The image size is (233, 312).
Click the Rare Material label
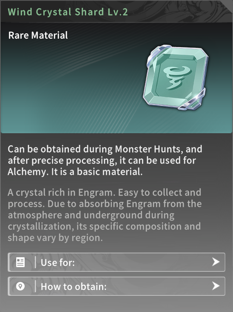pyautogui.click(x=38, y=35)
